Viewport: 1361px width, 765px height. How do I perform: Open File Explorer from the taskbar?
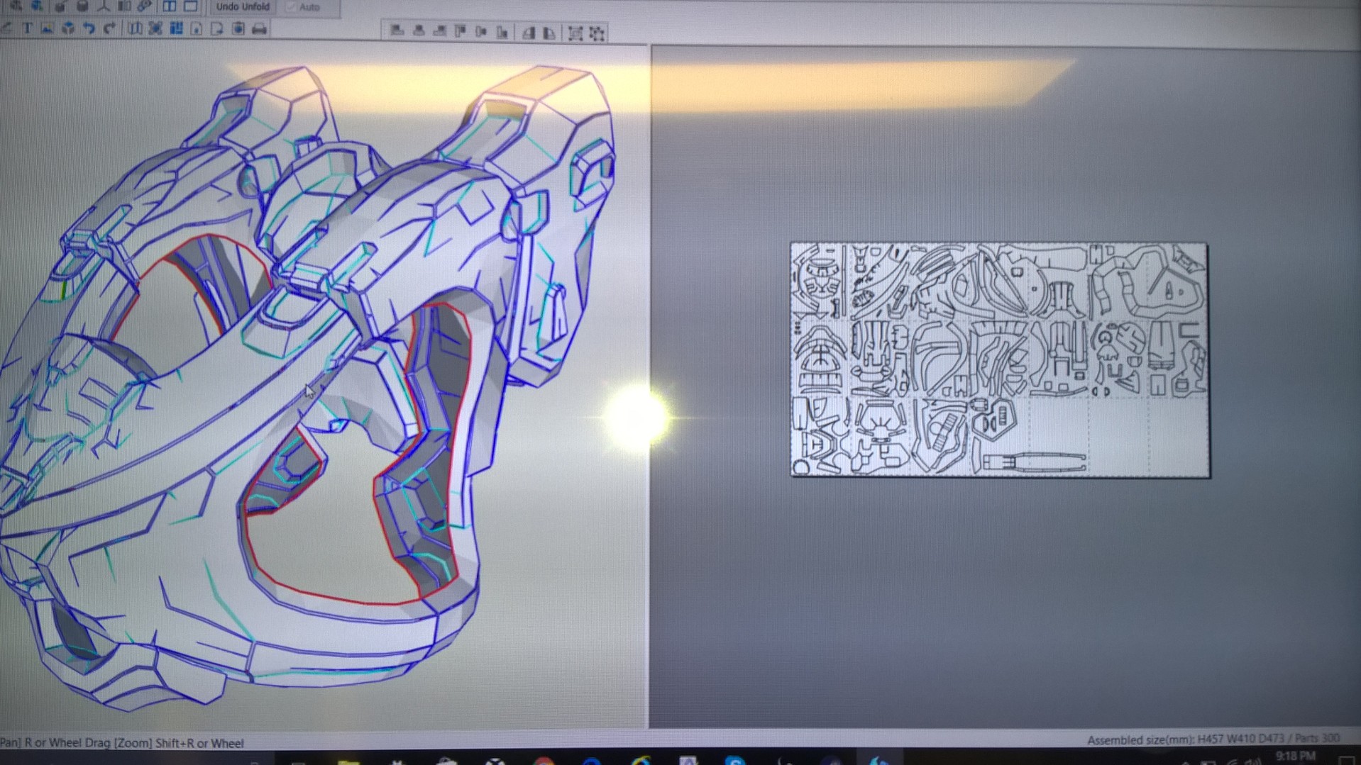click(348, 761)
